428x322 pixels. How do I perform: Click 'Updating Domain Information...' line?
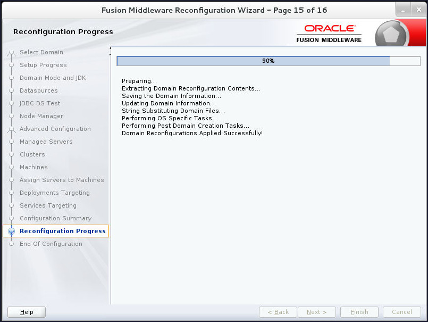(x=169, y=103)
